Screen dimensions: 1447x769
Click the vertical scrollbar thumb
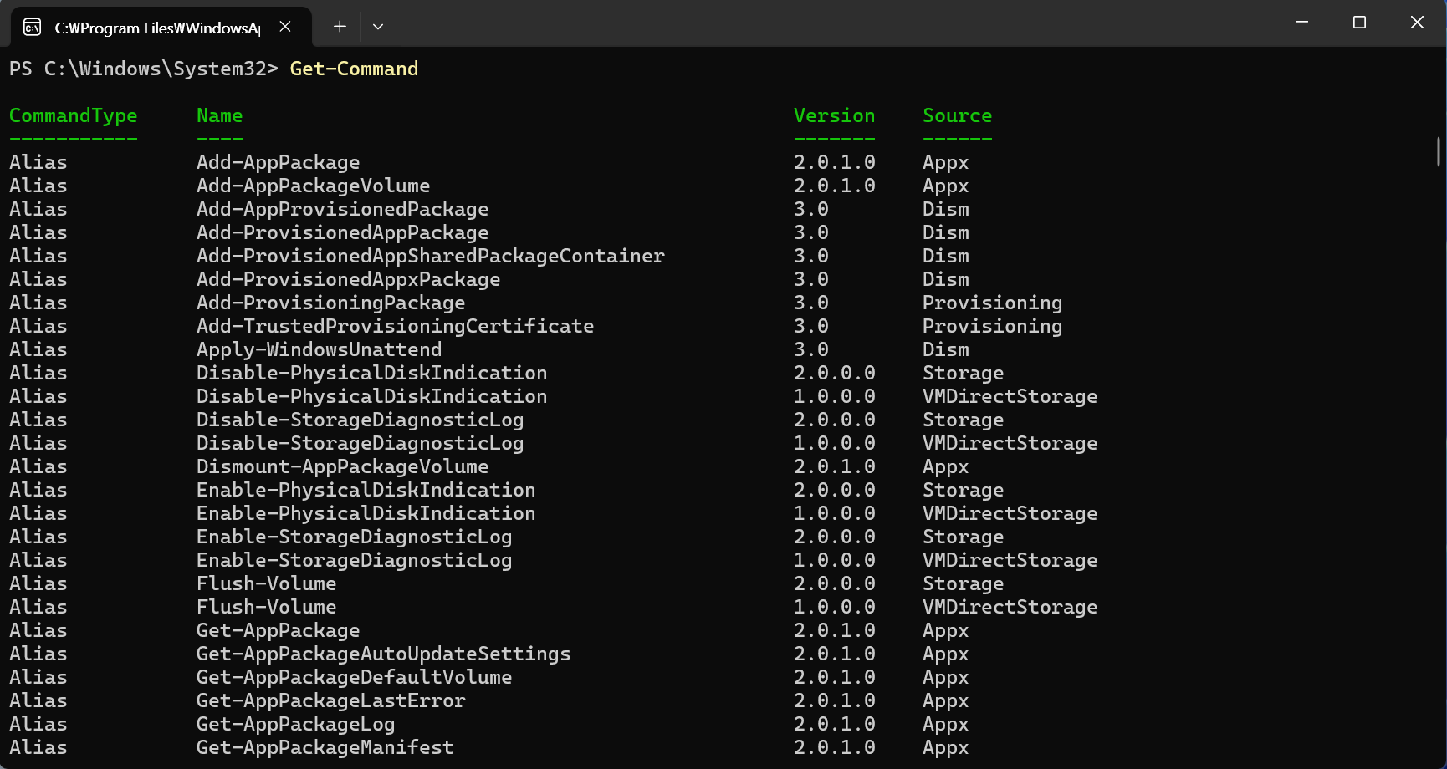click(x=1439, y=152)
